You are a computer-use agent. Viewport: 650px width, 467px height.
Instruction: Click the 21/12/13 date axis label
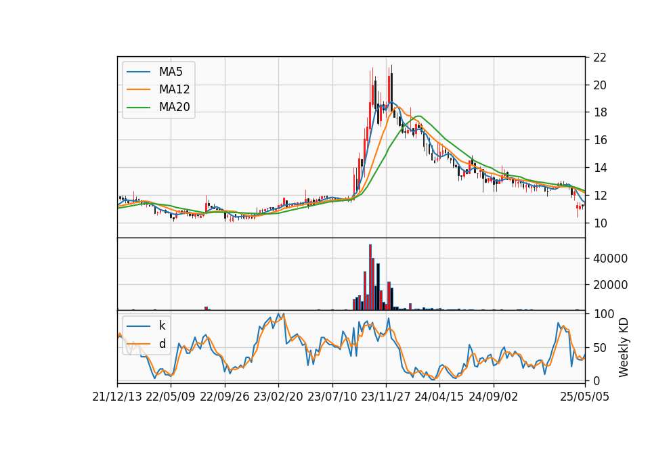tap(117, 397)
